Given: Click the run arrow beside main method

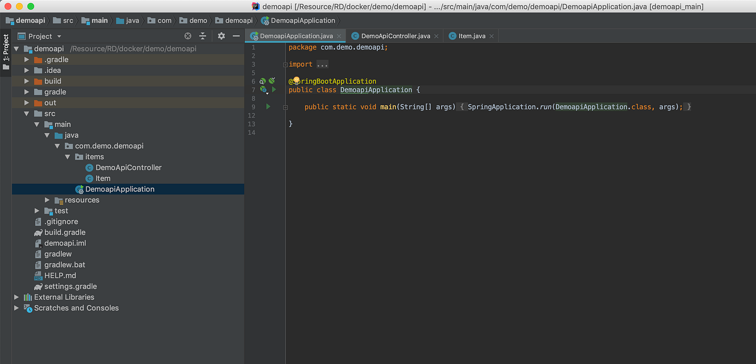Looking at the screenshot, I should pos(268,107).
